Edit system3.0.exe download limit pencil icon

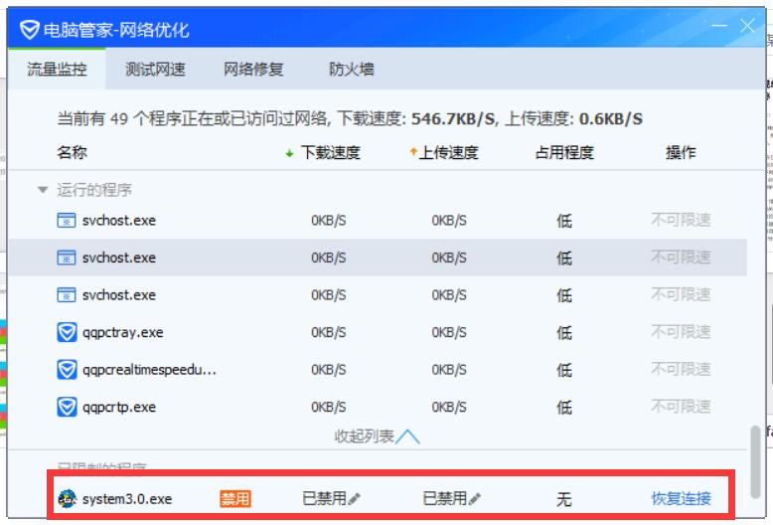(x=354, y=499)
